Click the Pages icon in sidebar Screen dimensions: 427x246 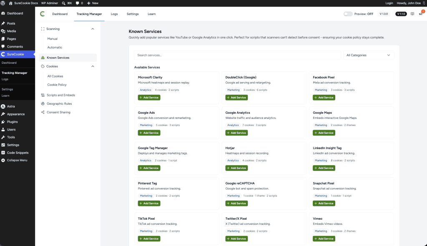click(3, 39)
